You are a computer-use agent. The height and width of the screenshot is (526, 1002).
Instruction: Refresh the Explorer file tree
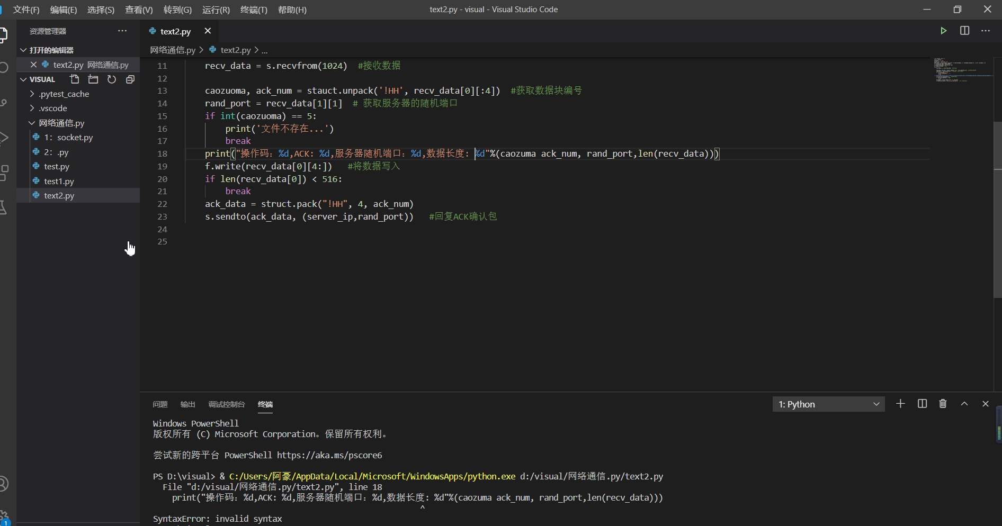[112, 79]
